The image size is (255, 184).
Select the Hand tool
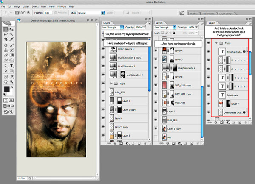click(6, 81)
